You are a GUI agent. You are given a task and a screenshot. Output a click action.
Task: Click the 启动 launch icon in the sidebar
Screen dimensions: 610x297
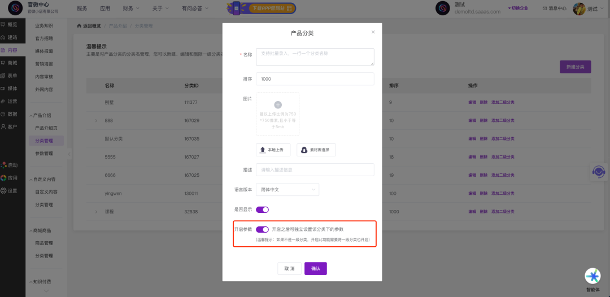coord(3,165)
